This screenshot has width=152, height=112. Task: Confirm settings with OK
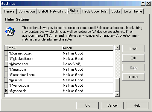click(x=87, y=105)
